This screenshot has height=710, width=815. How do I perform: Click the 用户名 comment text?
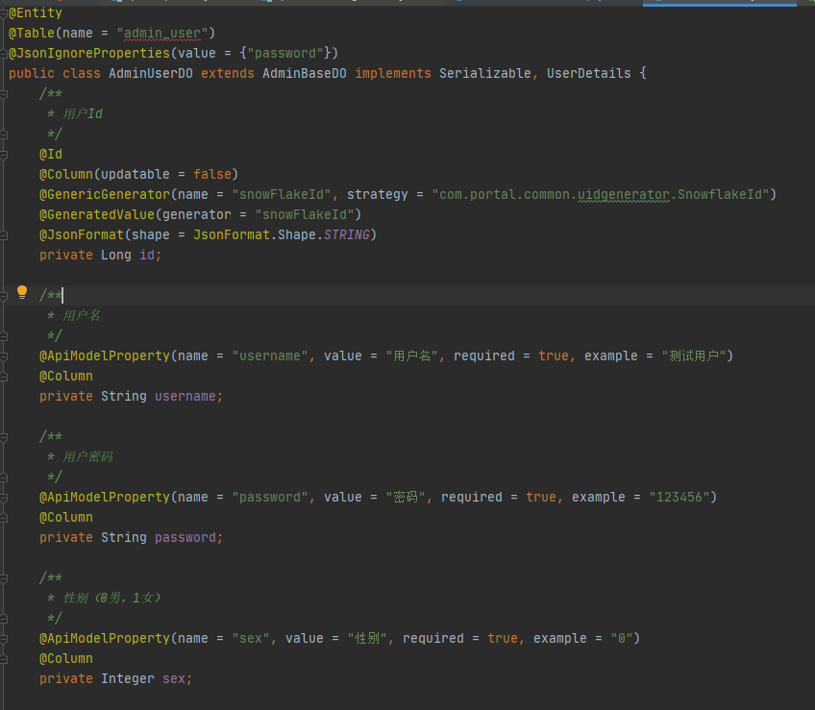tap(82, 315)
